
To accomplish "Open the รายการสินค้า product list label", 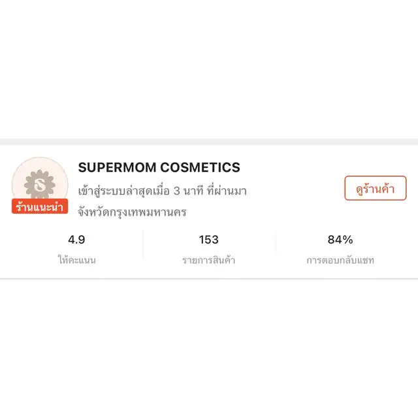I will tap(209, 260).
